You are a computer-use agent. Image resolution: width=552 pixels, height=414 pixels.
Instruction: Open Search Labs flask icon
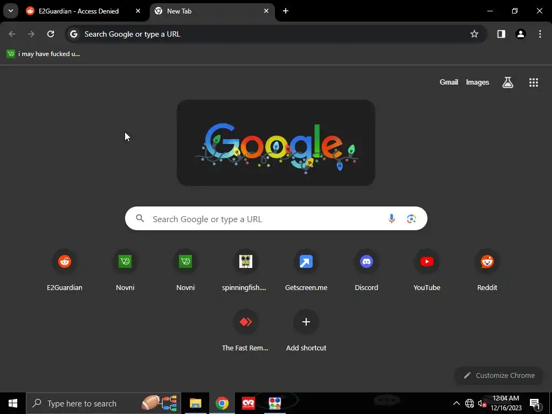[x=508, y=82]
